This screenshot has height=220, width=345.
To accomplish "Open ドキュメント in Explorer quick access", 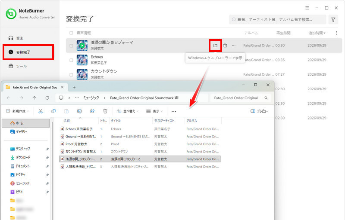I will pyautogui.click(x=20, y=166).
